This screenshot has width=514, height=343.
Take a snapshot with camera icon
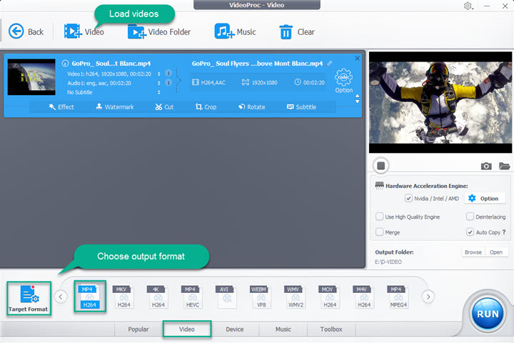click(486, 166)
